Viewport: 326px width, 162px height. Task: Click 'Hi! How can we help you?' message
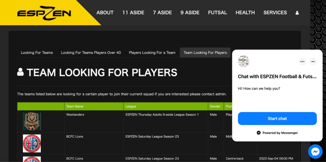click(259, 89)
